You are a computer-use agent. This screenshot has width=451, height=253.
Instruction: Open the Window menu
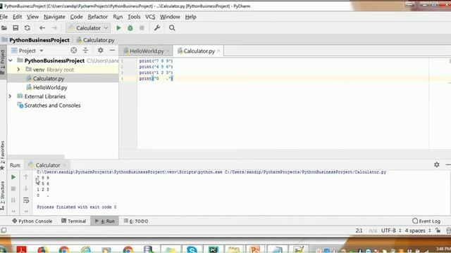tap(170, 17)
